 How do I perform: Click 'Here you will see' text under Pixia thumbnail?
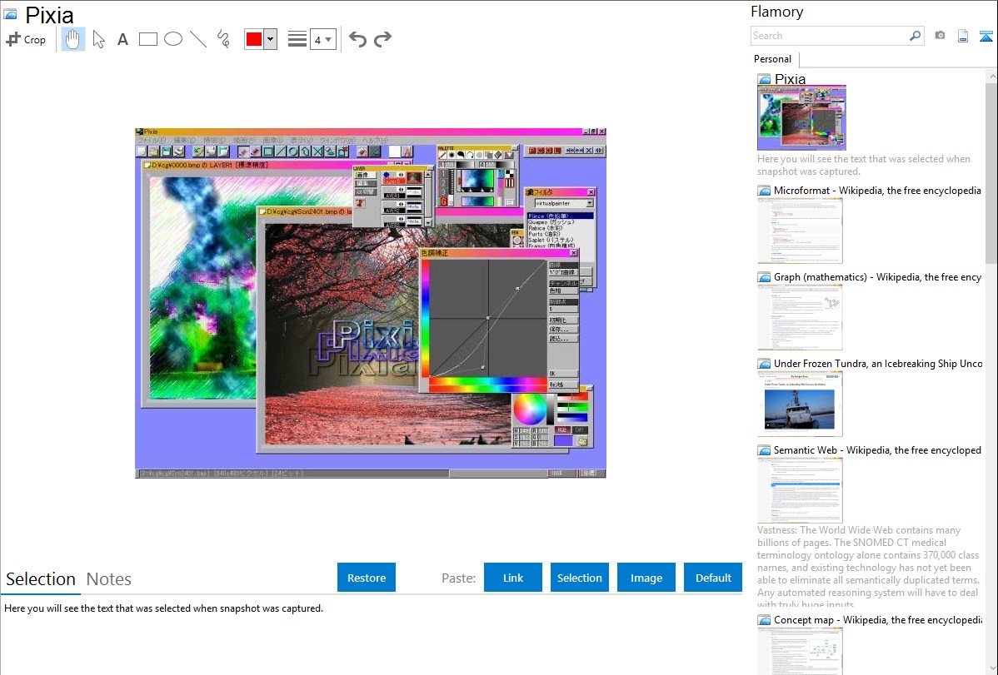tap(864, 165)
